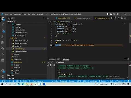
Task: Open Form.jsx in explorer
Action: (17, 27)
